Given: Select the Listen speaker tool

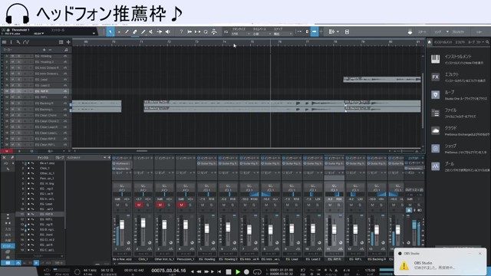Looking at the screenshot, I should click(x=168, y=31).
